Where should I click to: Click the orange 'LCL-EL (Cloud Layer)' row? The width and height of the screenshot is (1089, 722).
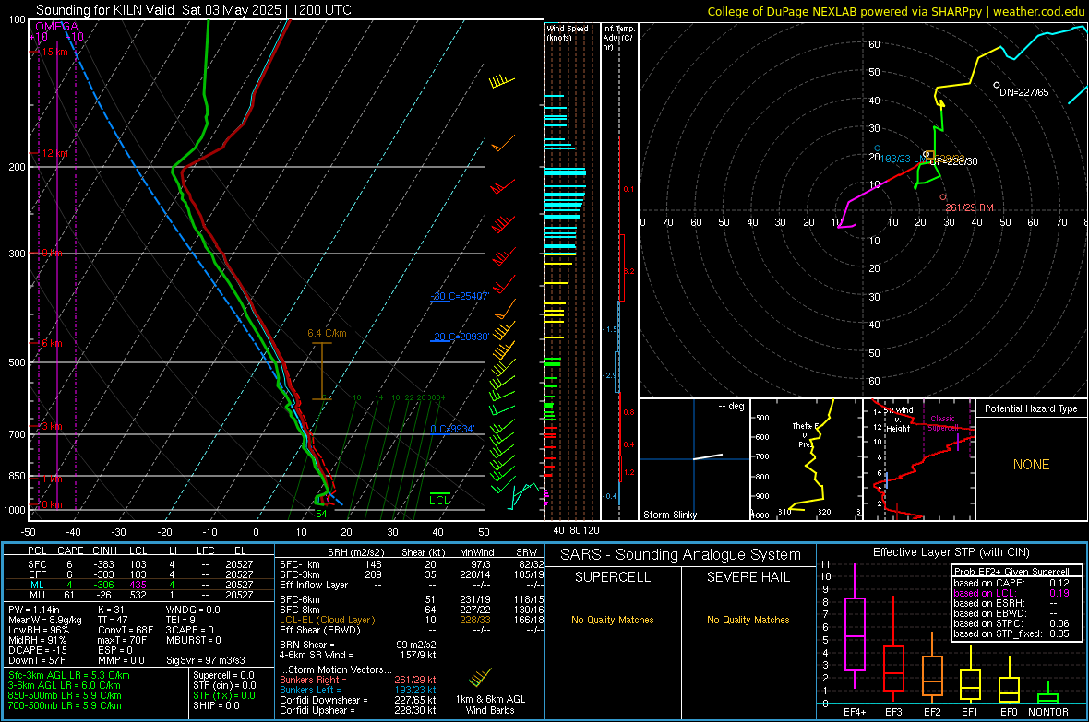[x=412, y=620]
